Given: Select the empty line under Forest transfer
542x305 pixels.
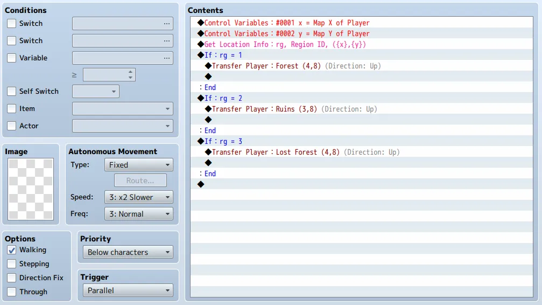Looking at the screenshot, I should tap(362, 77).
